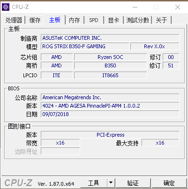The width and height of the screenshot is (188, 189).
Task: Select the 主板 tab
Action: [55, 20]
